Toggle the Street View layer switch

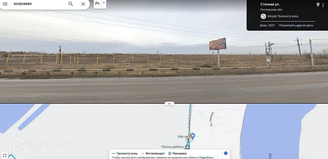[x=224, y=153]
